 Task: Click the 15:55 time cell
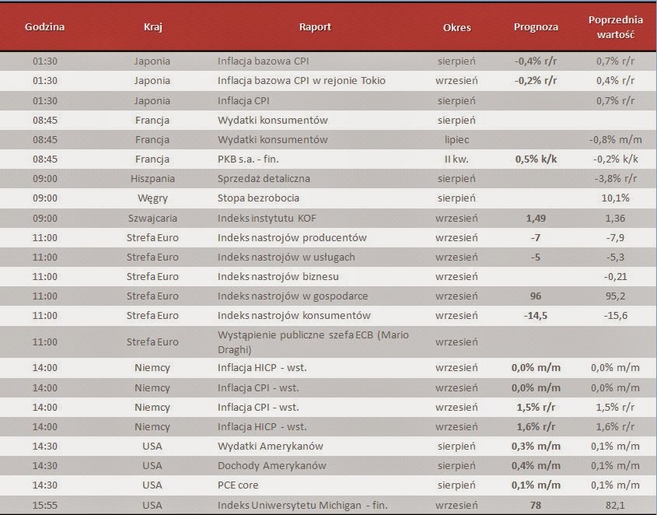(45, 506)
